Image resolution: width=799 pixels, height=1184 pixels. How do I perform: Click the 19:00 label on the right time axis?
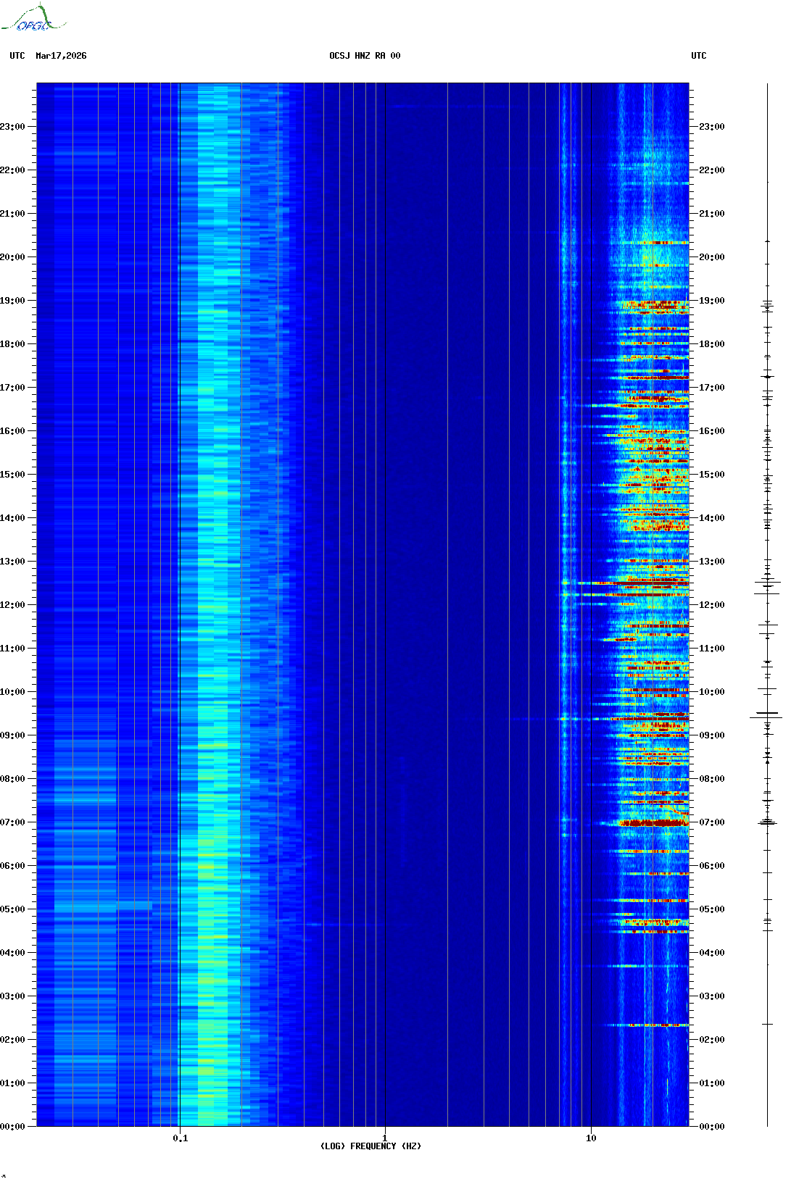tap(711, 301)
